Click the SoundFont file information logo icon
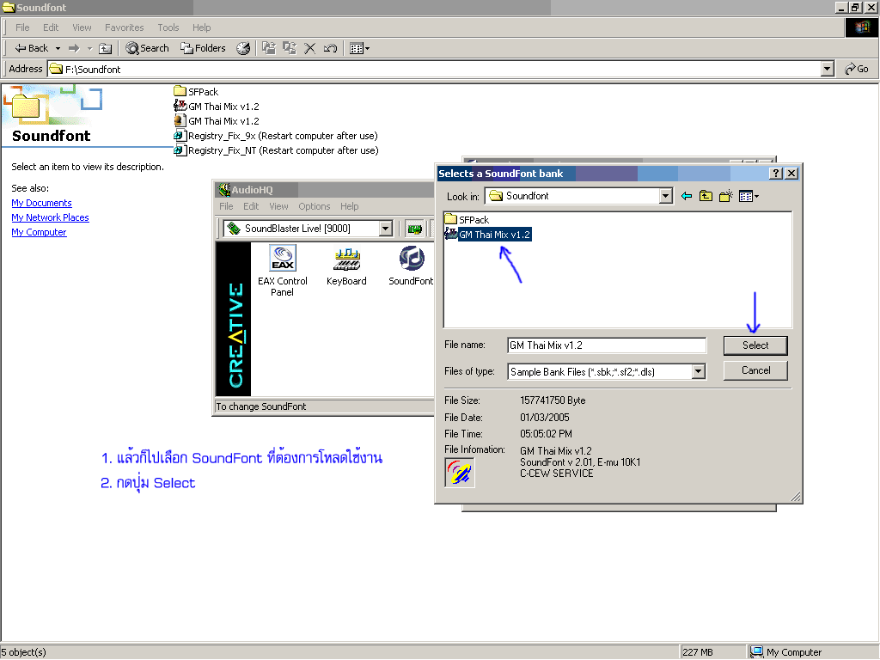This screenshot has height=660, width=880. point(460,473)
